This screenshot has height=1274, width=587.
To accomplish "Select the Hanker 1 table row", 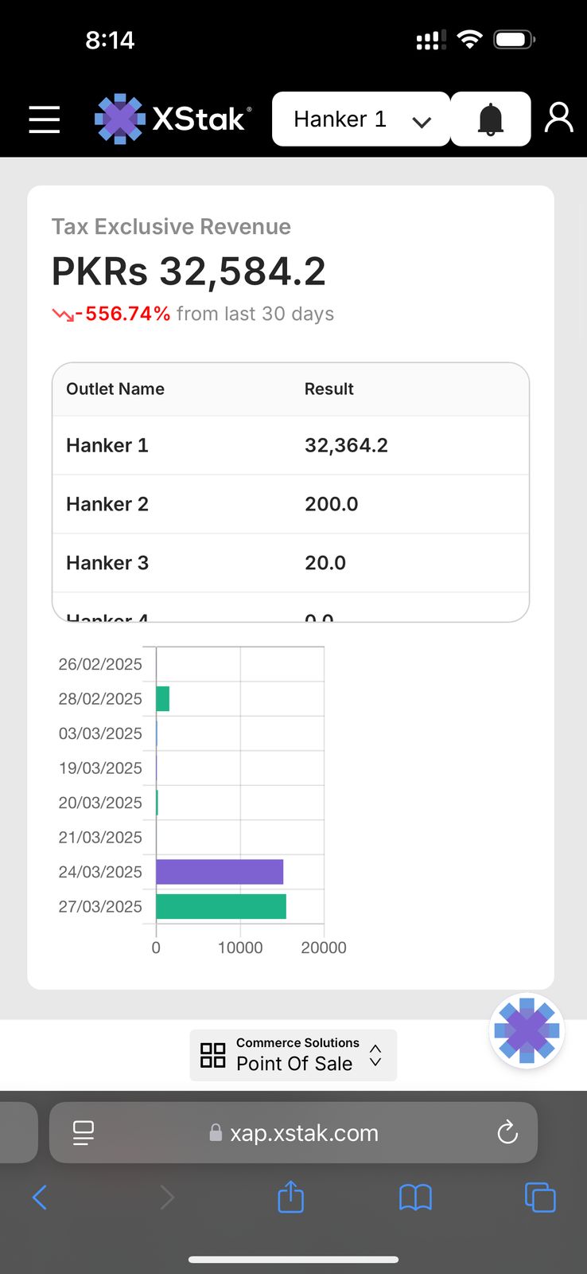I will click(x=290, y=445).
